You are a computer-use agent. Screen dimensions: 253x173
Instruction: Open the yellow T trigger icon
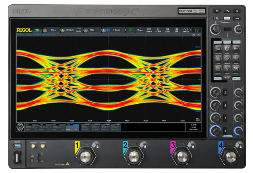[104, 30]
